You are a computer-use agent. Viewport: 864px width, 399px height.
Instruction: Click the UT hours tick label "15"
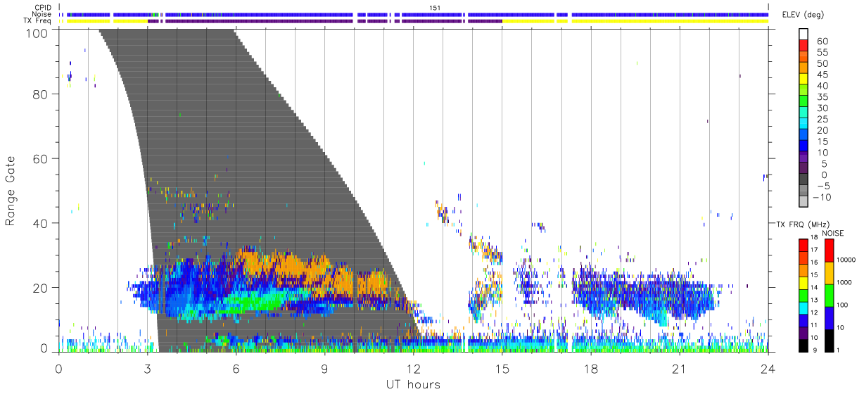[x=502, y=368]
